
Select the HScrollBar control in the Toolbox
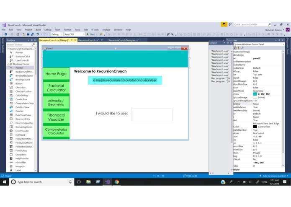point(21,163)
